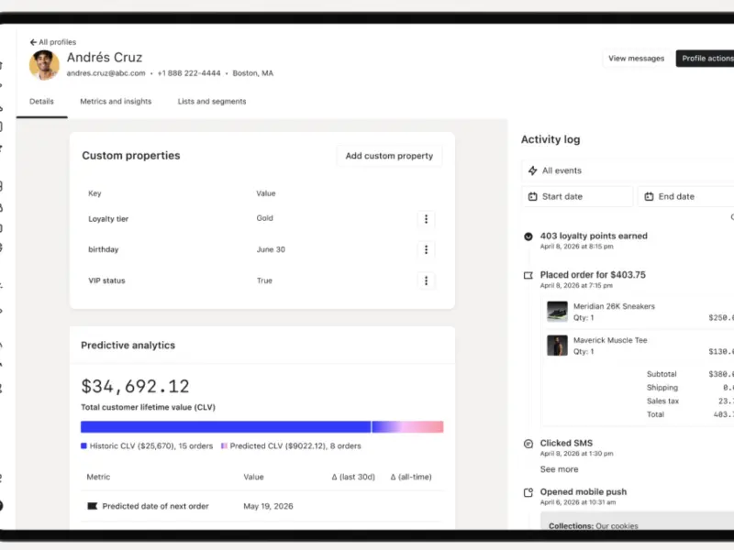Open the Start date picker field

[577, 196]
